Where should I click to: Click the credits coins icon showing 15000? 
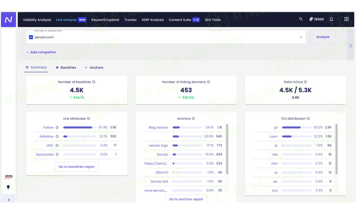(x=311, y=19)
